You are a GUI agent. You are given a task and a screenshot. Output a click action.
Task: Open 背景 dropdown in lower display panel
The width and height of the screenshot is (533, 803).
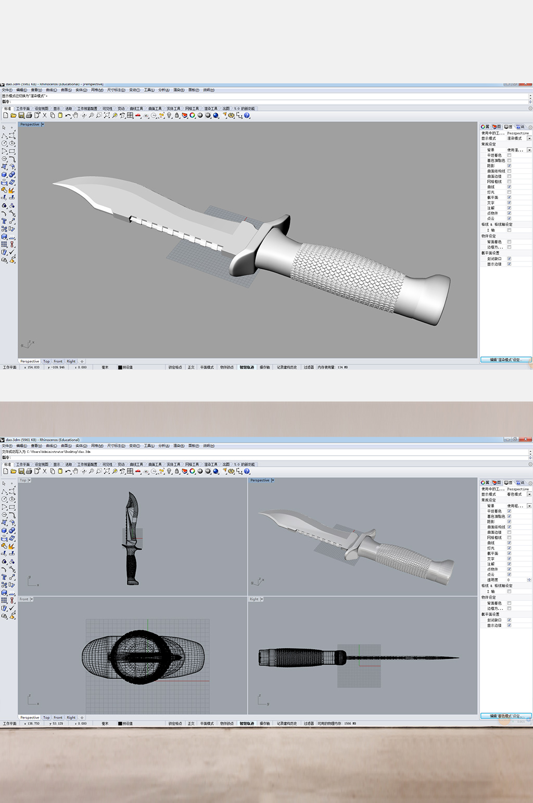(x=529, y=506)
